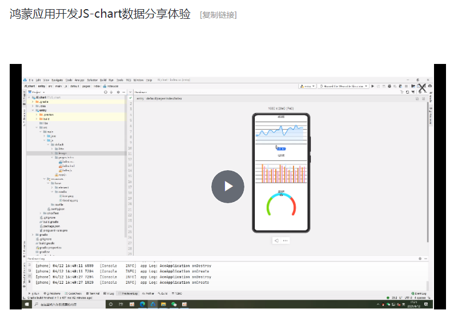
Task: Switch to the Terminal tool tab
Action: (93, 293)
